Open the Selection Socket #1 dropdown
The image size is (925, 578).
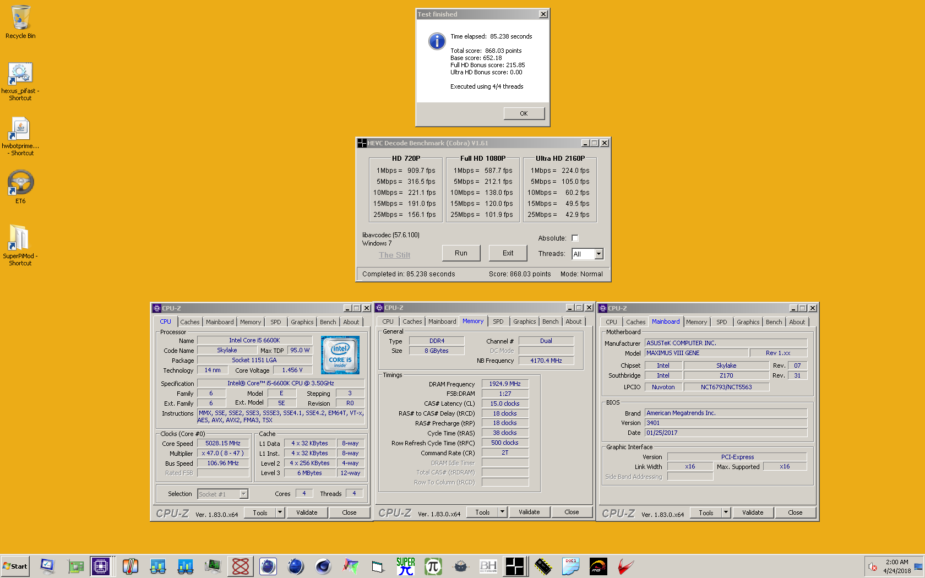223,494
